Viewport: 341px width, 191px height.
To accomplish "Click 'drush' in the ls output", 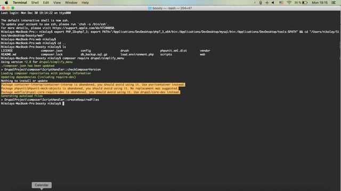I will coord(125,51).
